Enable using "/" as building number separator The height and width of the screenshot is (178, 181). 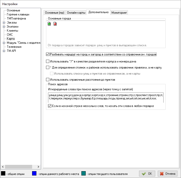point(48,61)
